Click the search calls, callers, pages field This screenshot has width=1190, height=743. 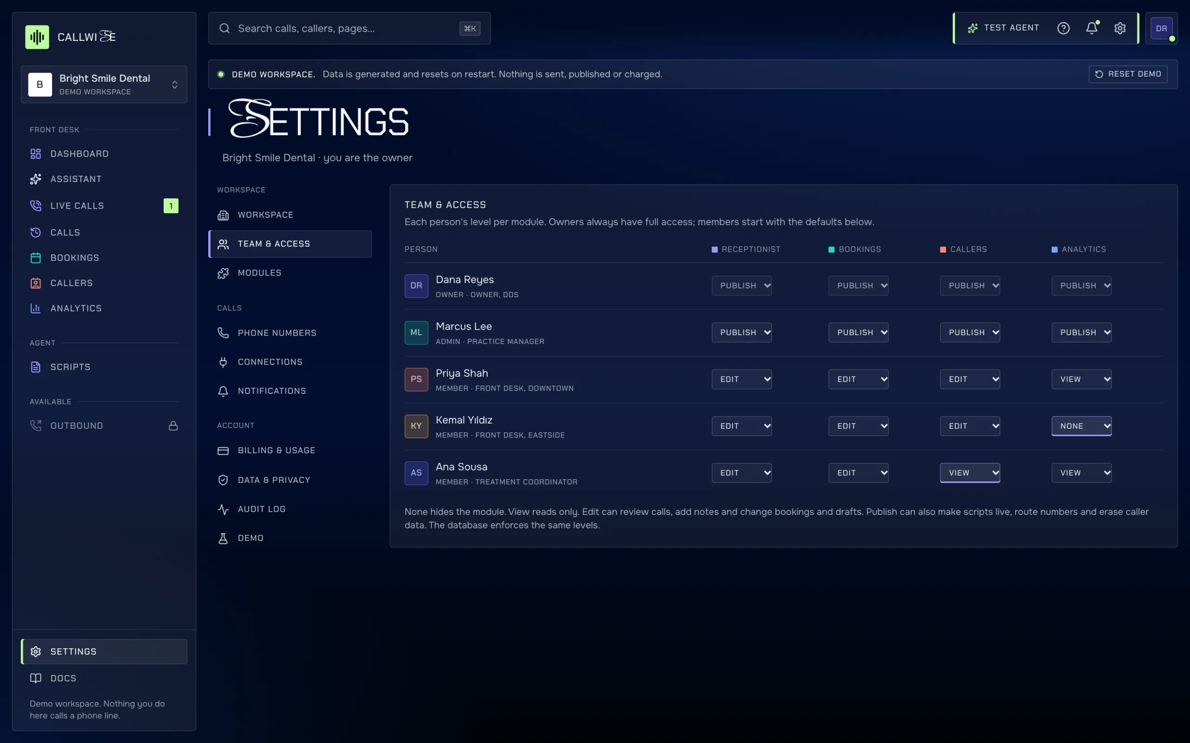point(349,28)
